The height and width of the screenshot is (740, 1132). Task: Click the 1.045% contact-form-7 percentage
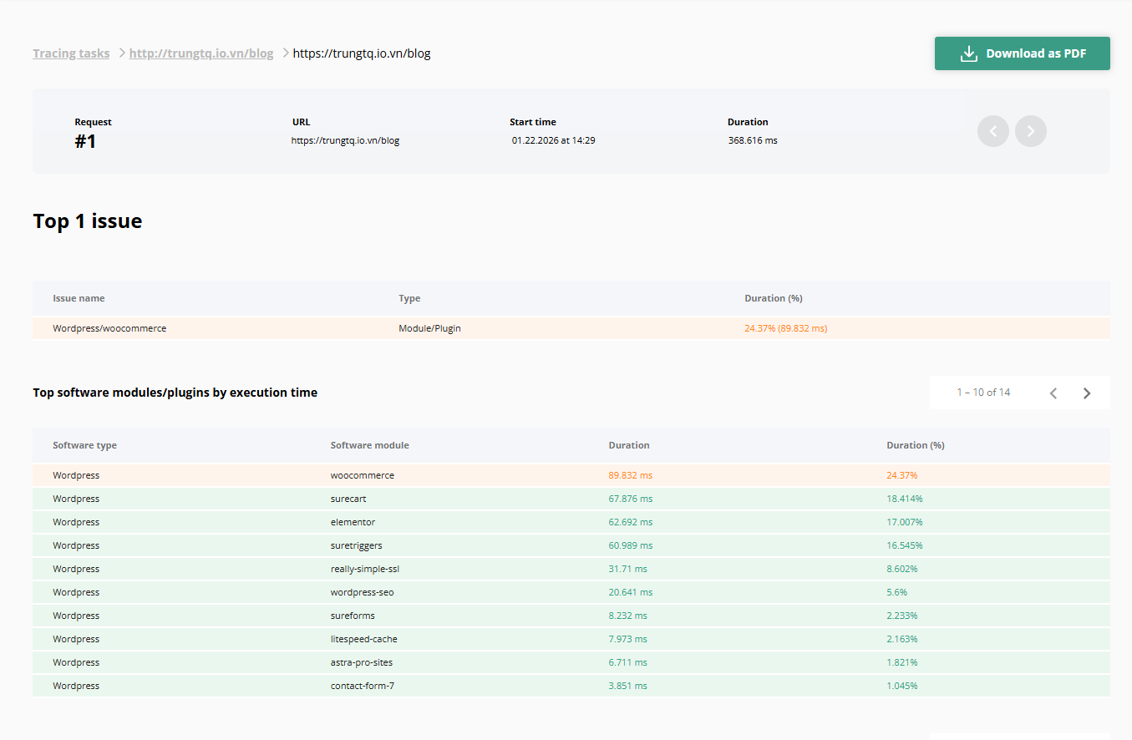point(902,686)
